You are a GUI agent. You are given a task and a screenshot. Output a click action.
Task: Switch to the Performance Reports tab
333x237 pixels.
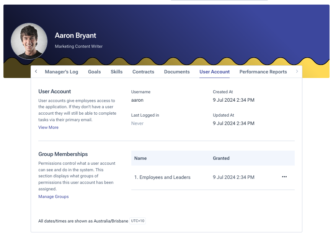[263, 72]
